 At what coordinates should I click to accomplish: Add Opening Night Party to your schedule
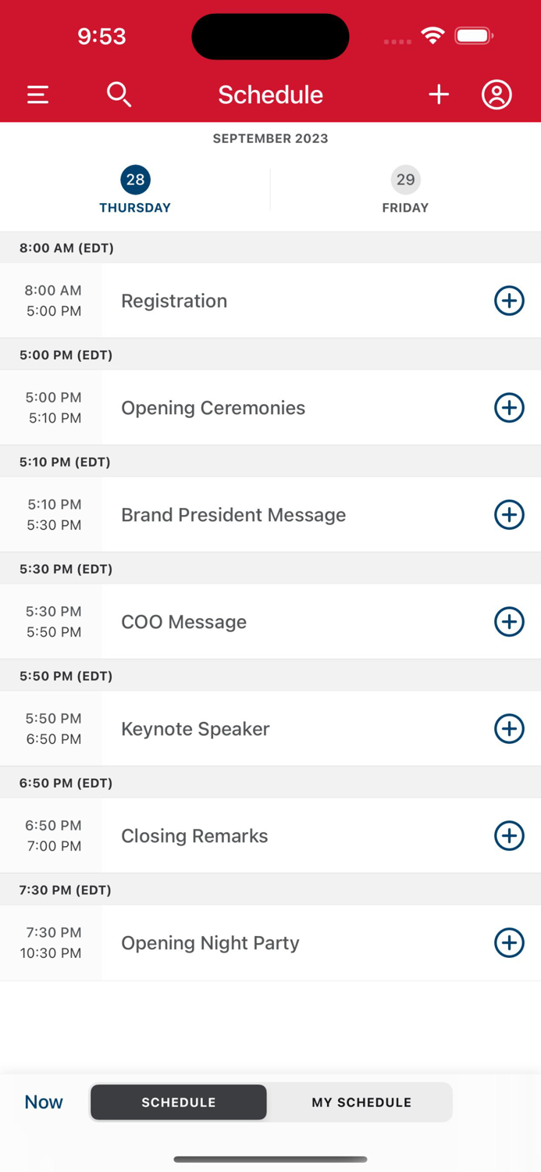click(x=509, y=943)
